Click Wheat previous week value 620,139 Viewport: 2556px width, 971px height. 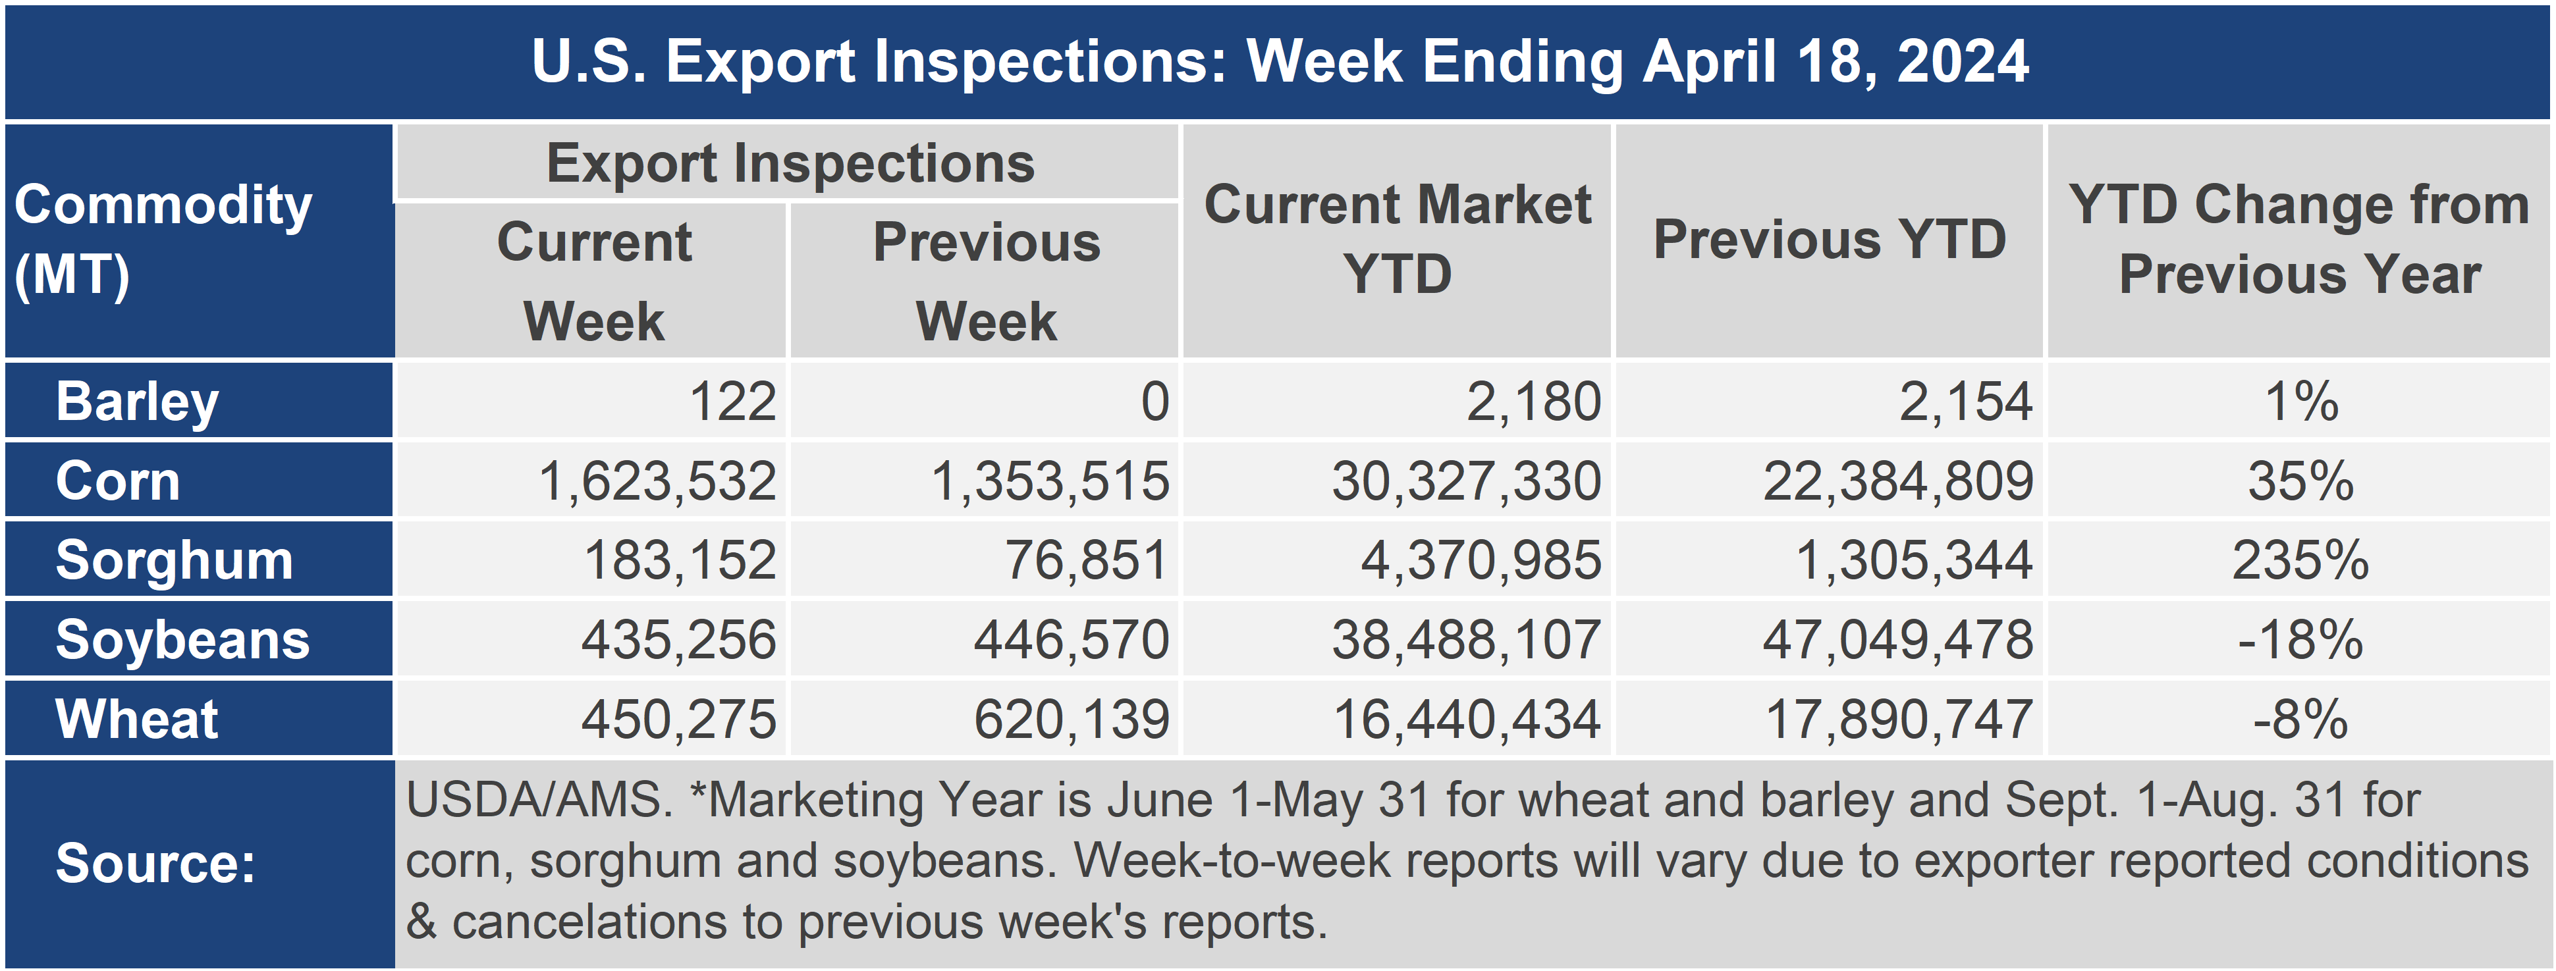coord(1072,719)
